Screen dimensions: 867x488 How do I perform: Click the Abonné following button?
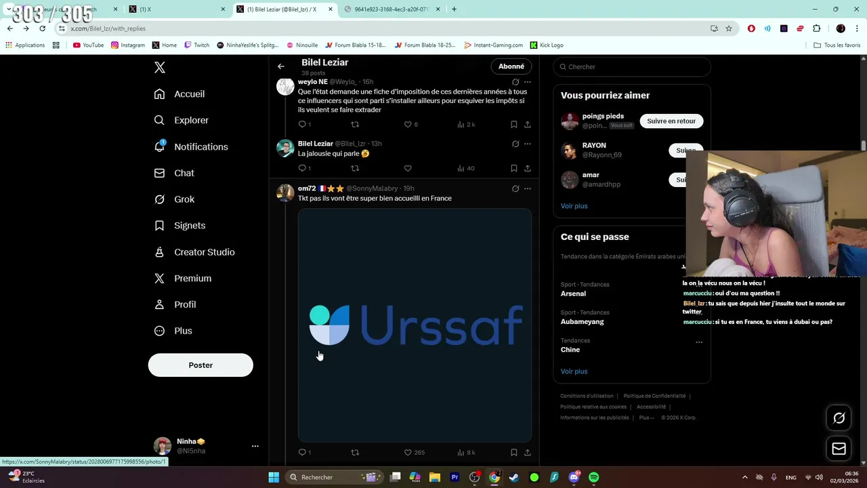pos(511,66)
